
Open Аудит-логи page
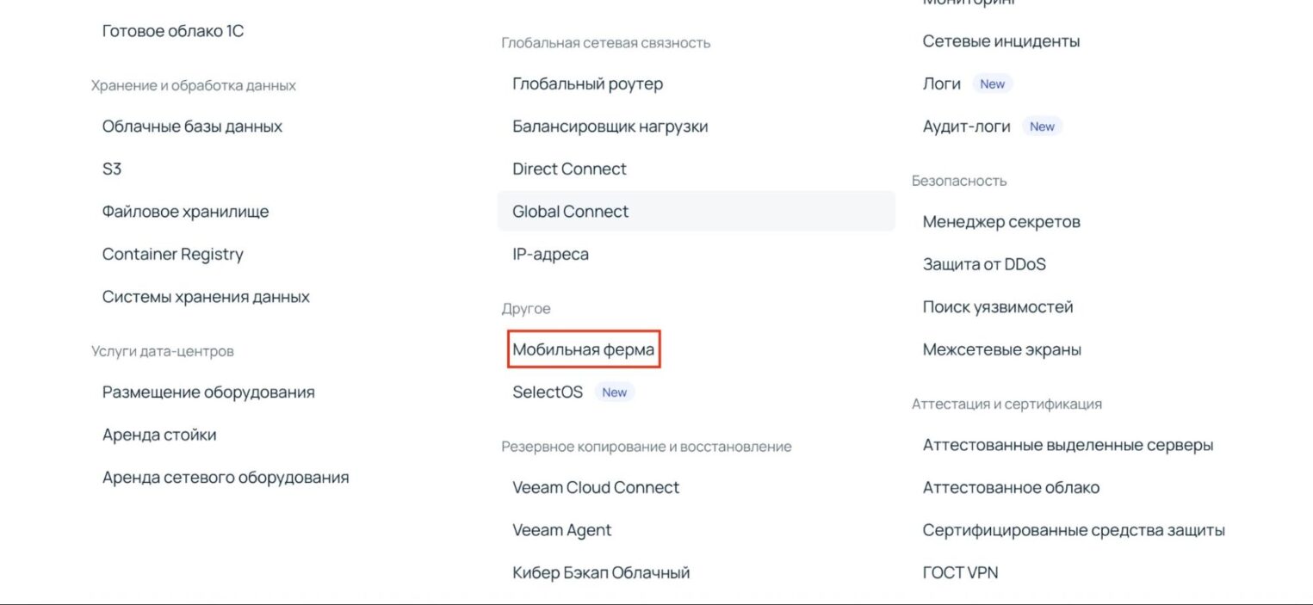point(966,127)
